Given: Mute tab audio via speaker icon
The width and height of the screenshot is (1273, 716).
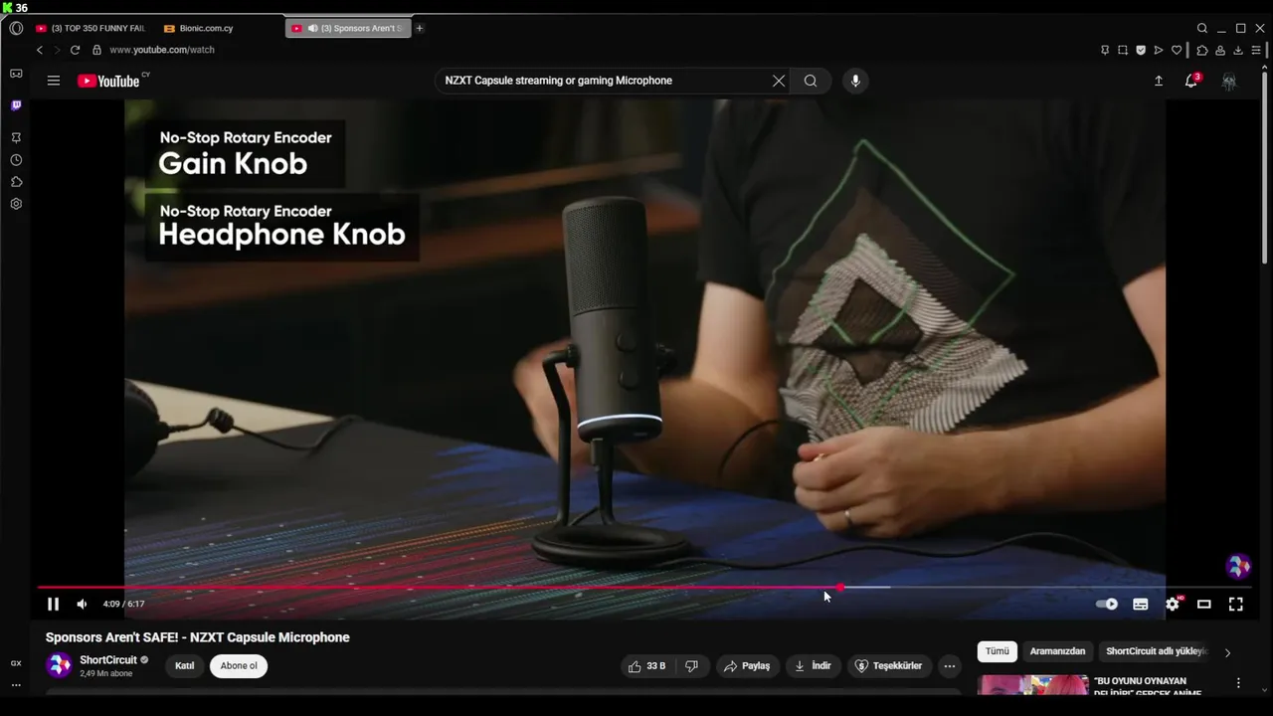Looking at the screenshot, I should point(312,28).
